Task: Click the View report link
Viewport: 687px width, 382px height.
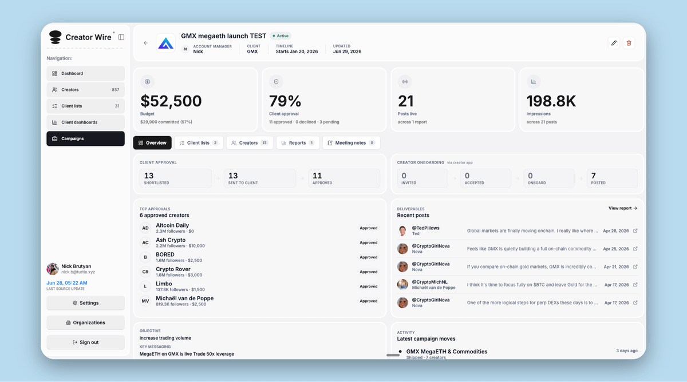Action: point(623,208)
